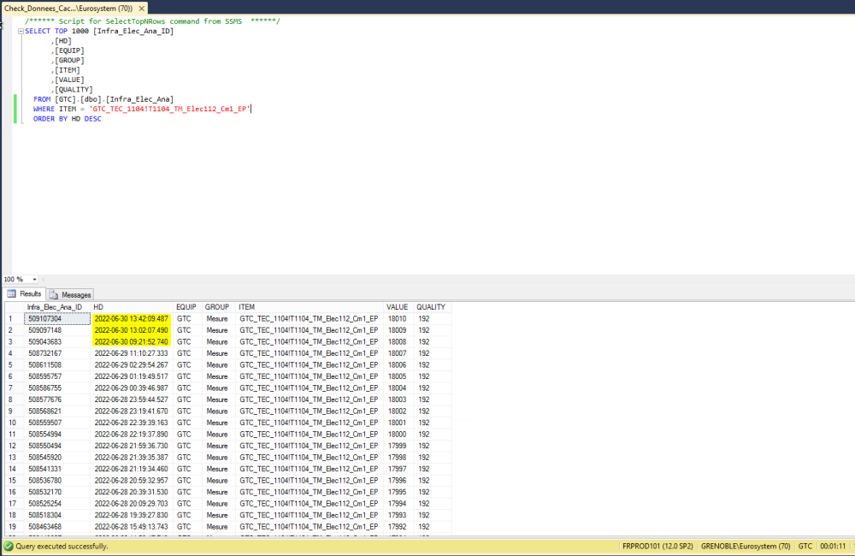855x556 pixels.
Task: Place cursor on the ORDER BY HD DESC line
Action: coord(67,119)
